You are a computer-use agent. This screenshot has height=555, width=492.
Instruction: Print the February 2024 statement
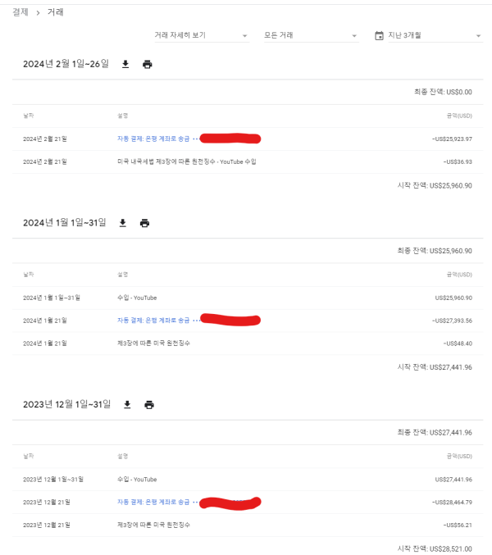148,64
